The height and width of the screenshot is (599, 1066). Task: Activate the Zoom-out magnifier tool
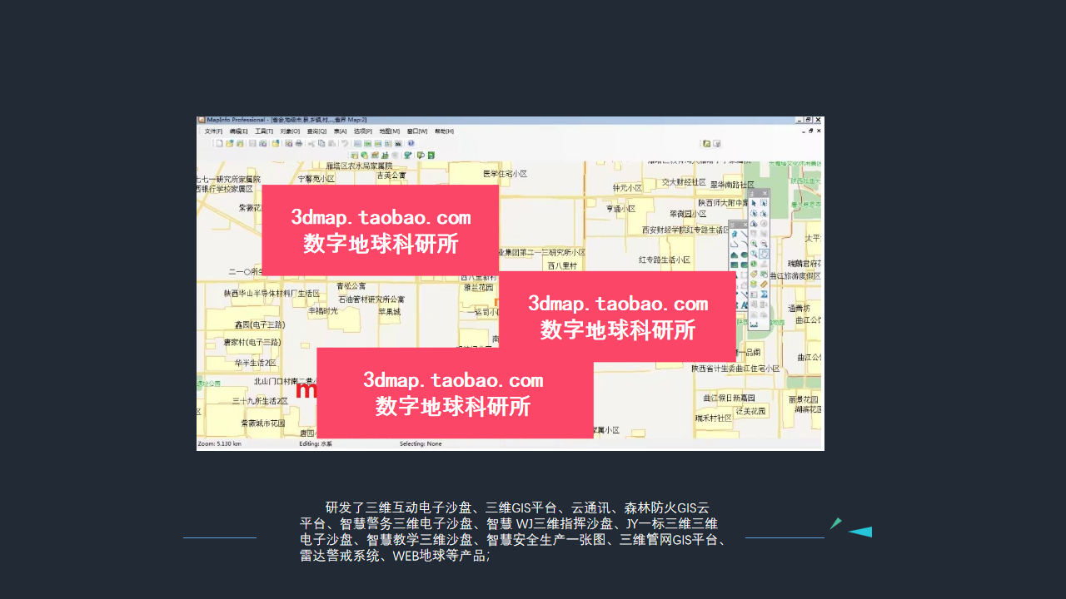point(764,244)
